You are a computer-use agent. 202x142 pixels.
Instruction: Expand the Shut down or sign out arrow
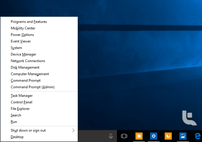(x=73, y=130)
